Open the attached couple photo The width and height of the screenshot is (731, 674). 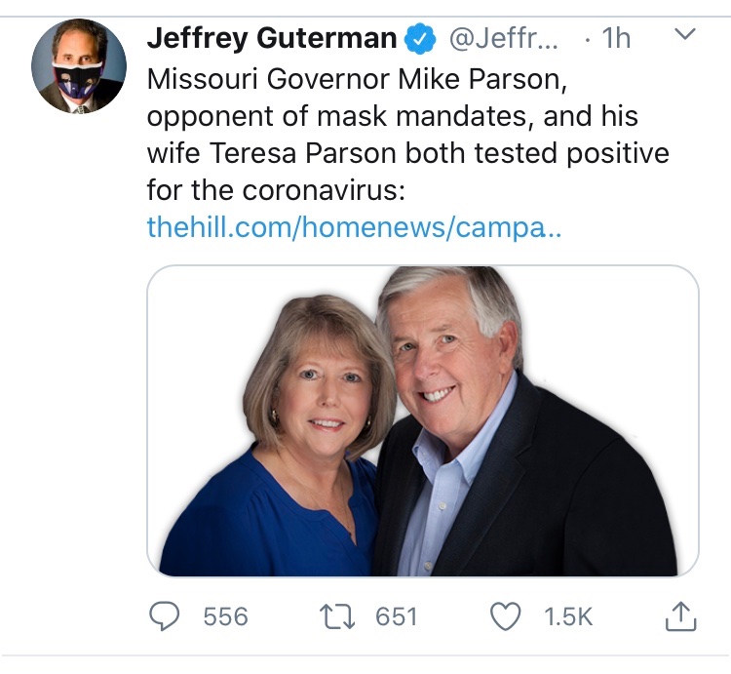click(422, 420)
